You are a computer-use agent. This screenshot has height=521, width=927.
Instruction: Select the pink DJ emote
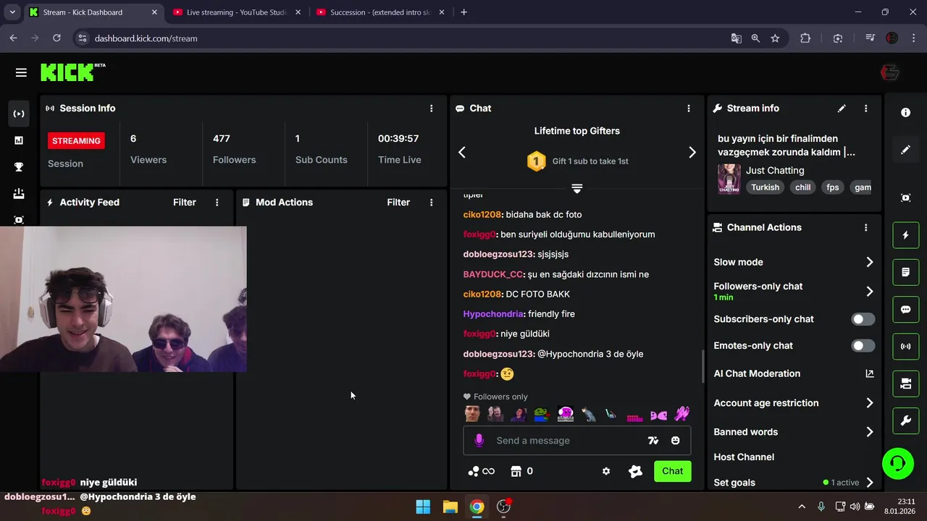point(566,414)
